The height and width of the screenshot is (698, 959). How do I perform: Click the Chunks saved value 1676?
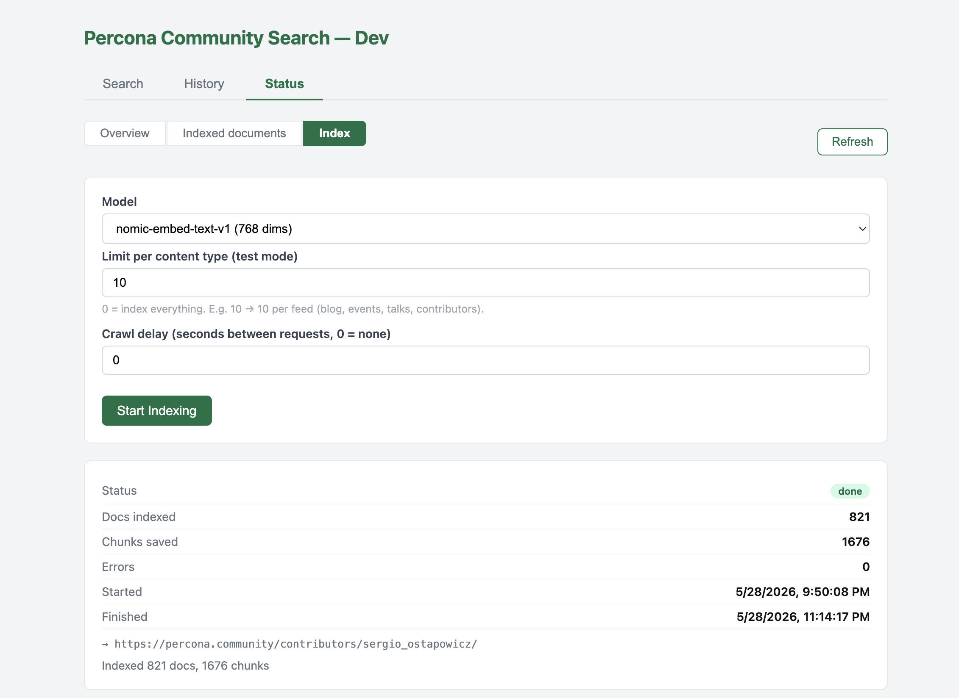coord(856,542)
